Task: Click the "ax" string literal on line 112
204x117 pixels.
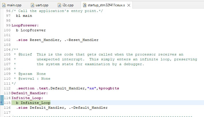Action: [92, 88]
